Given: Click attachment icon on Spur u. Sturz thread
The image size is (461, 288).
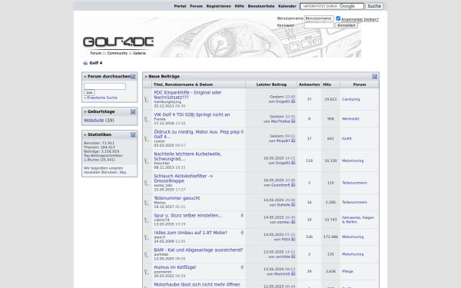Looking at the screenshot, I should [x=242, y=215].
